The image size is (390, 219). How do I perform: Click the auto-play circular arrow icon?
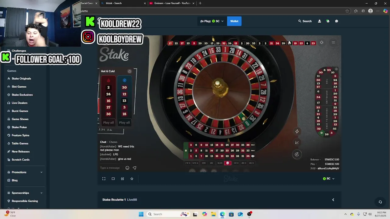tap(297, 155)
